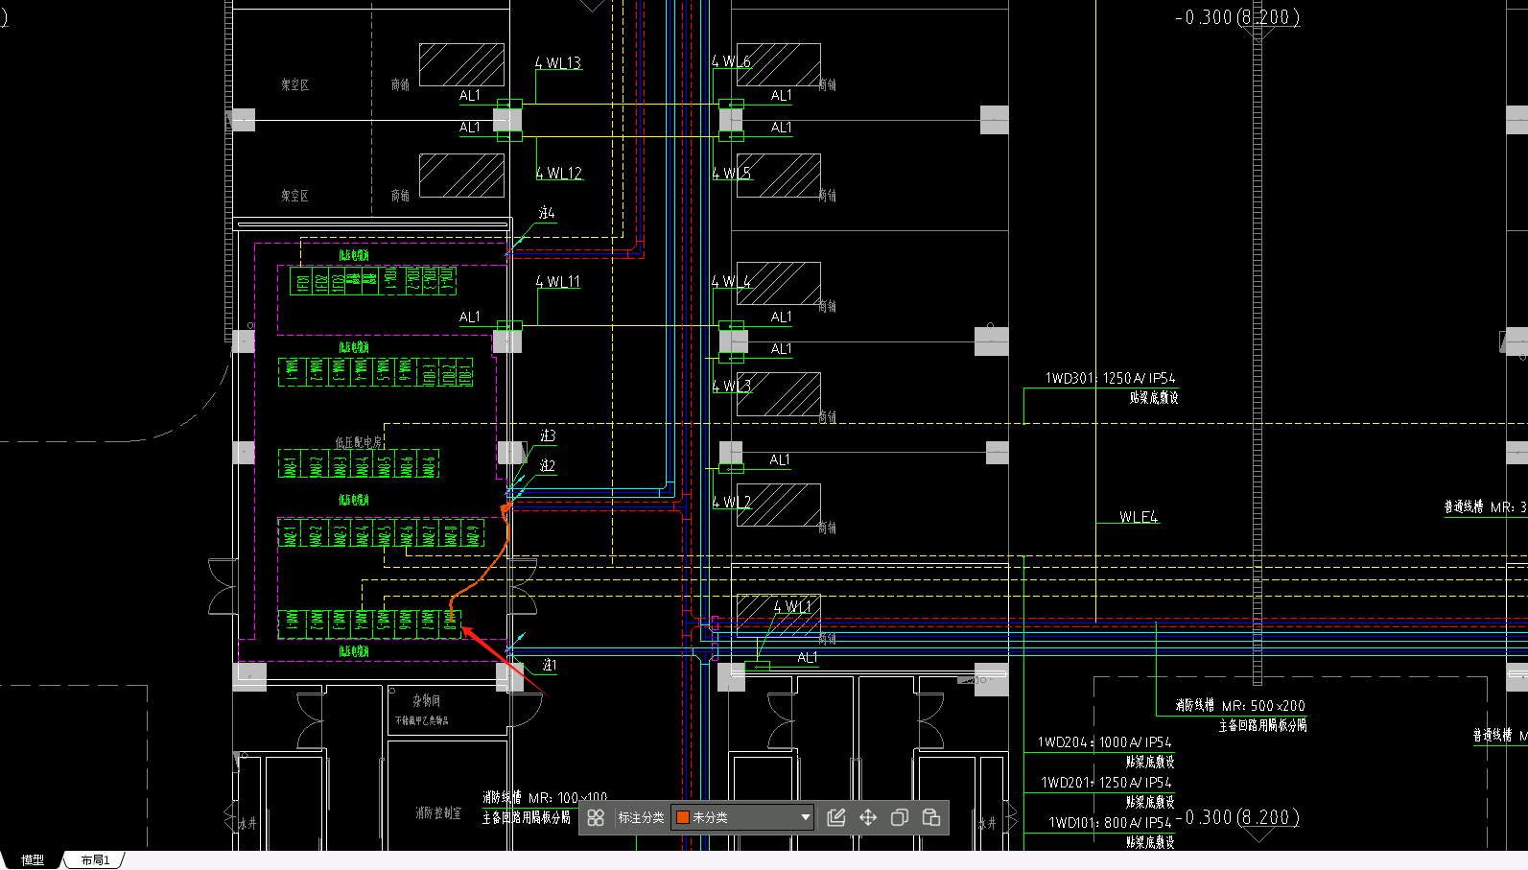The image size is (1528, 870).
Task: Click the 低压配电房 room label
Action: point(358,442)
